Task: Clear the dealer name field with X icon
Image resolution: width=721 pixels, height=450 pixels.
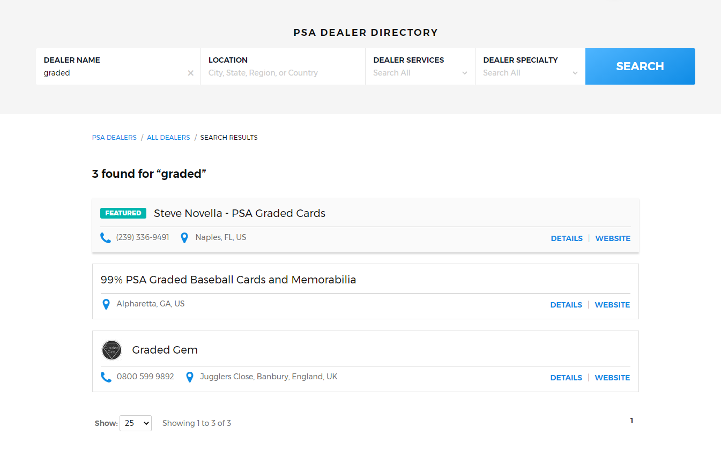Action: [x=190, y=73]
